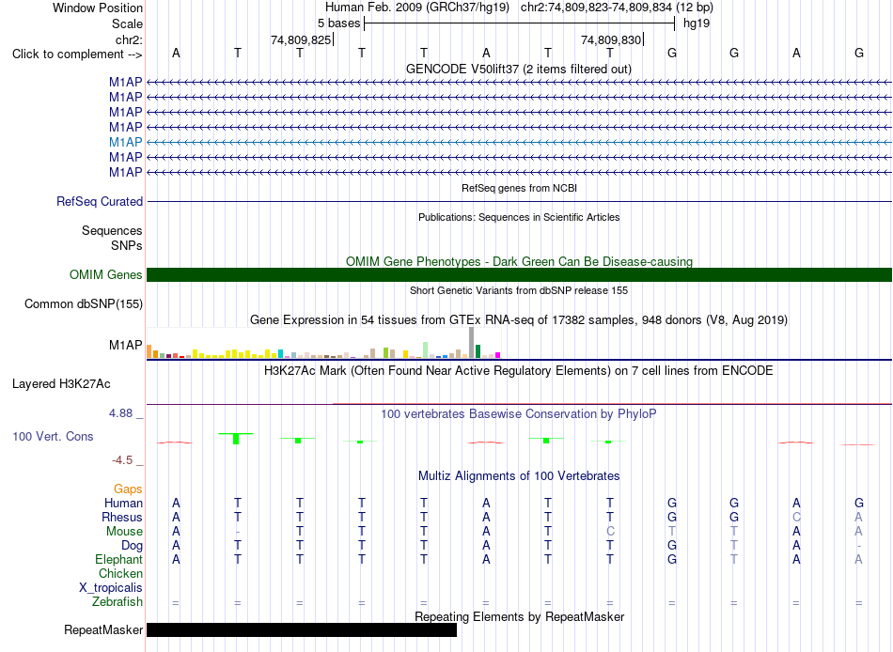Click the 'chr2:74,809,823-74,809,834 (12 bp)' text

tap(617, 8)
